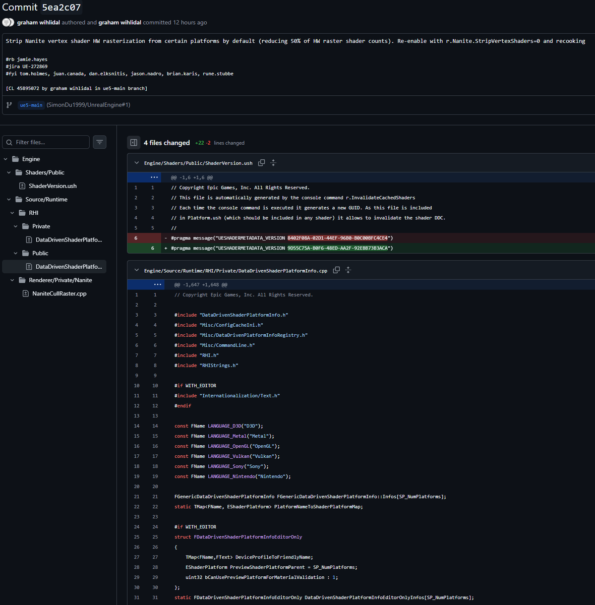The width and height of the screenshot is (595, 605).
Task: Expand all lines icon for DataDrivenShaderPlatformInfo.cpp
Action: pos(348,270)
